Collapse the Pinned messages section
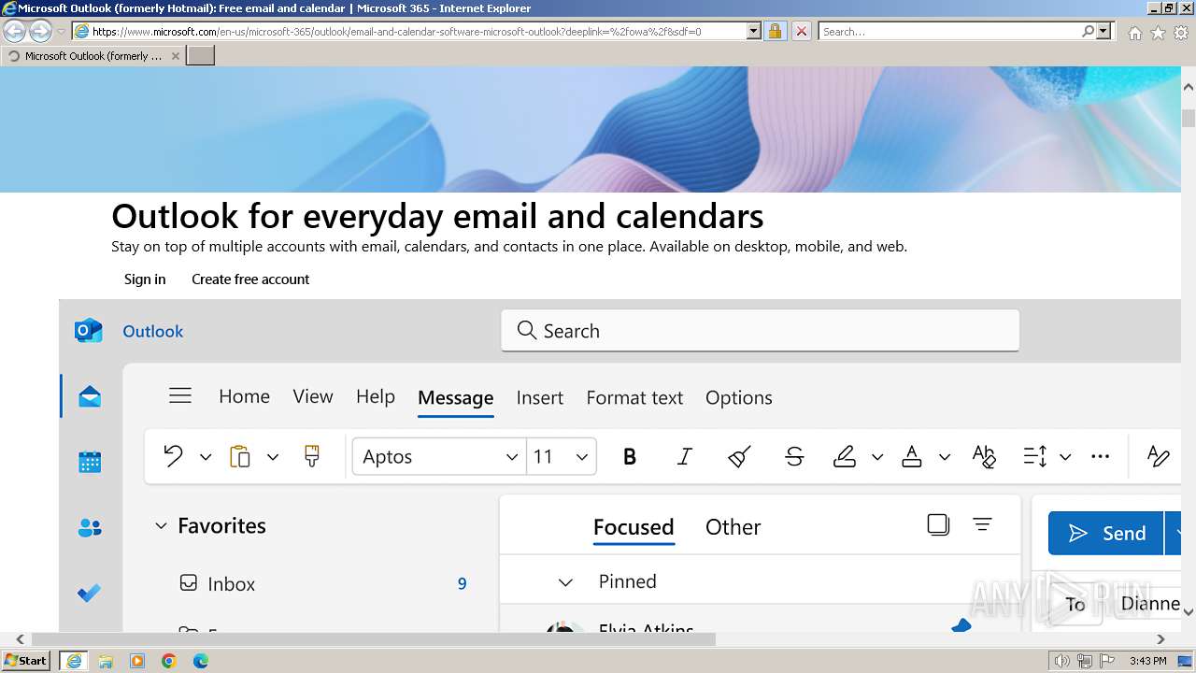 click(565, 582)
